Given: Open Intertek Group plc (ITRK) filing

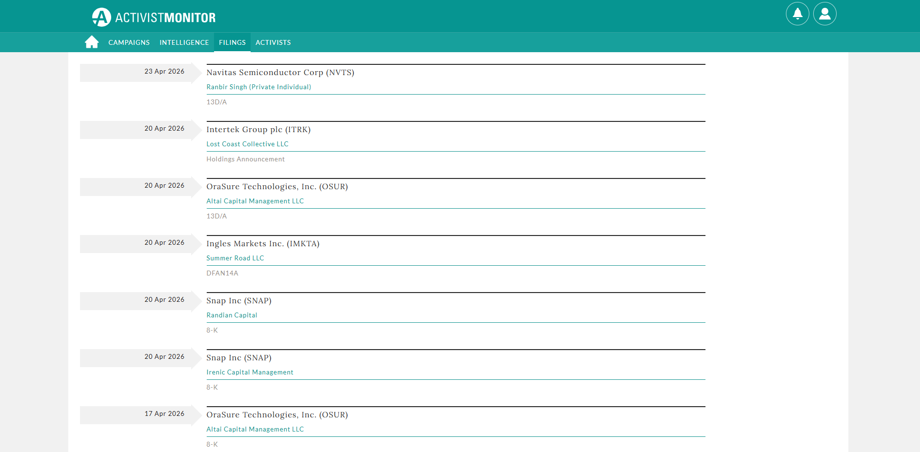Looking at the screenshot, I should click(x=258, y=129).
